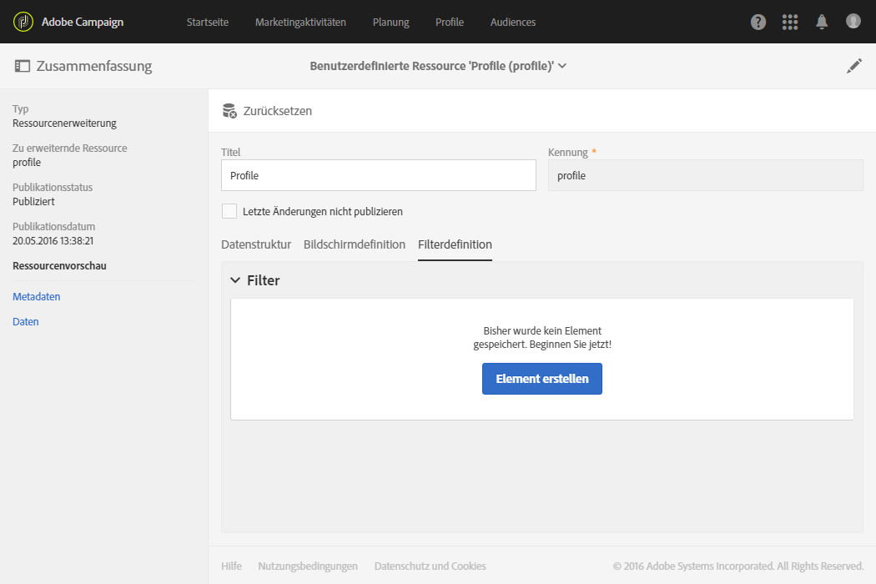Screen dimensions: 876x584
Task: Click the Titel input field
Action: click(379, 175)
